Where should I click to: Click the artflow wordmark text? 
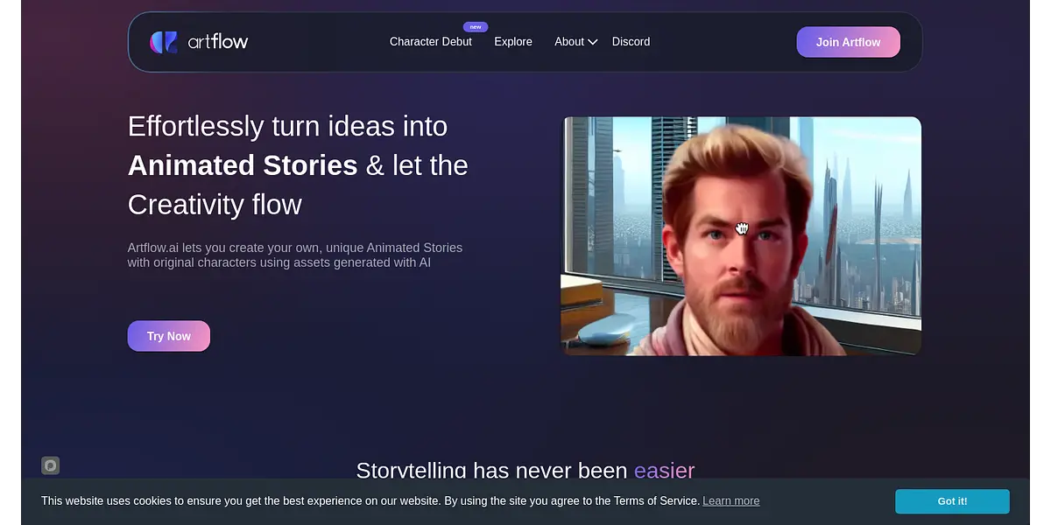coord(218,41)
